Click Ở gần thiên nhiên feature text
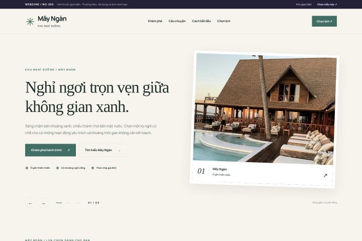 [x=40, y=168]
